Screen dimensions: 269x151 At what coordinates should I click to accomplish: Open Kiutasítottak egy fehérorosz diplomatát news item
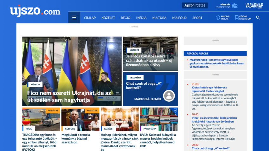coord(209,89)
